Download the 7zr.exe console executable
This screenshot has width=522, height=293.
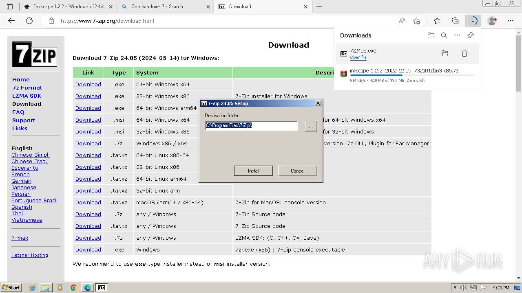coord(88,249)
